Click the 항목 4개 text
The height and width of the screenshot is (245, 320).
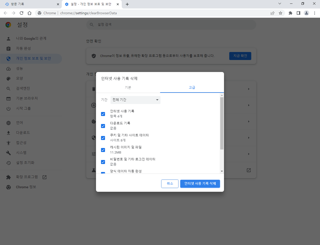pyautogui.click(x=116, y=116)
